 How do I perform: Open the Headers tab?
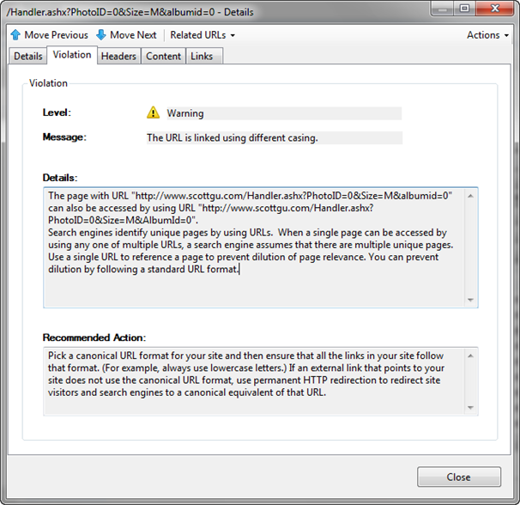(118, 56)
